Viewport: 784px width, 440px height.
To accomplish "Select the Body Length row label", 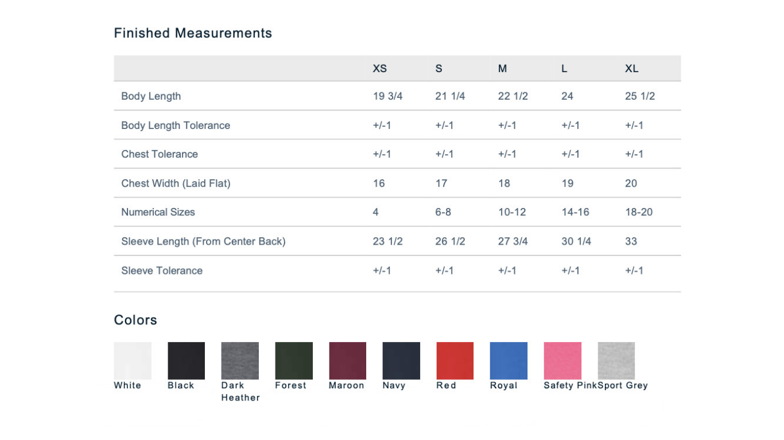I will [151, 96].
